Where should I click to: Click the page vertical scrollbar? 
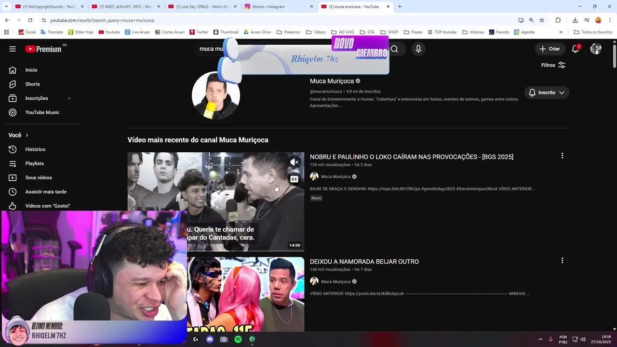tap(614, 55)
